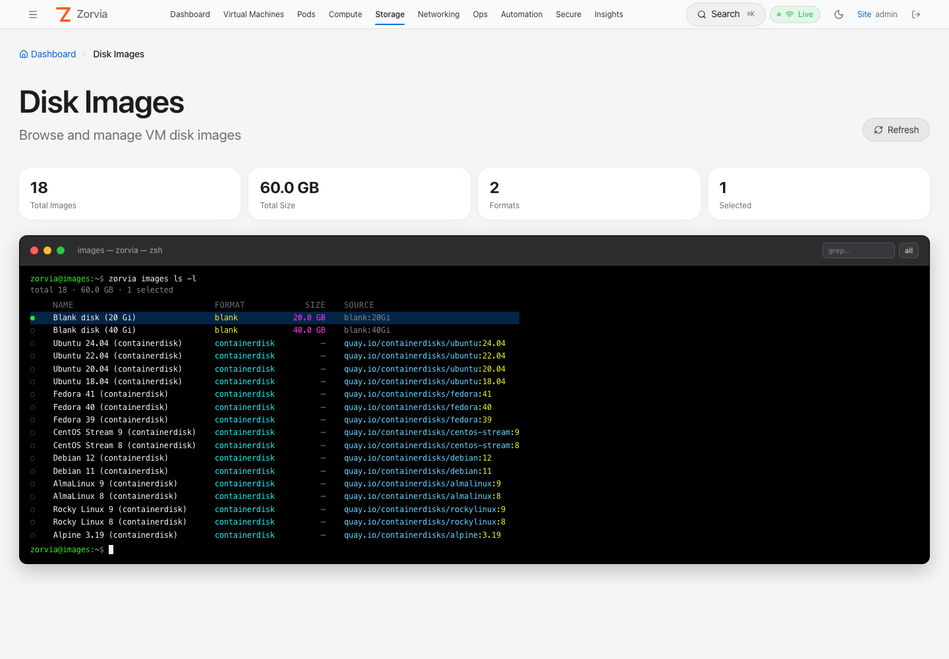Click 'AlmaLinux 9 (containerdisk)' row name
Screen dimensions: 949x659
115,484
